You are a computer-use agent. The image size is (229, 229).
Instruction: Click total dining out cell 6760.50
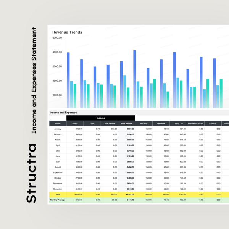click(178, 194)
